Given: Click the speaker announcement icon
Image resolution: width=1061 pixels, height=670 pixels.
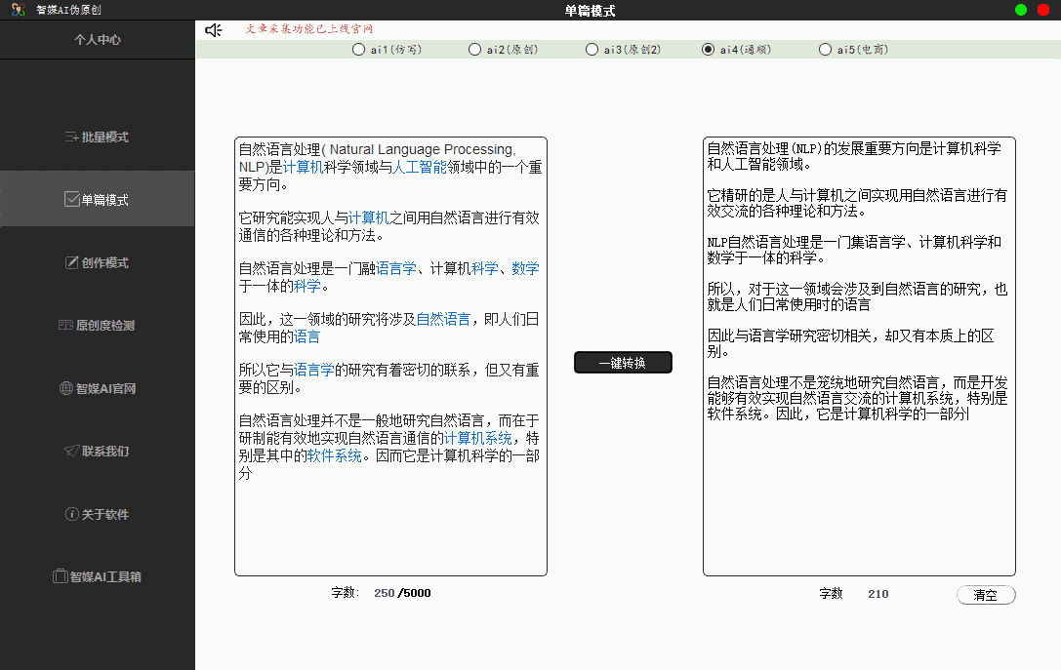Looking at the screenshot, I should pos(213,30).
